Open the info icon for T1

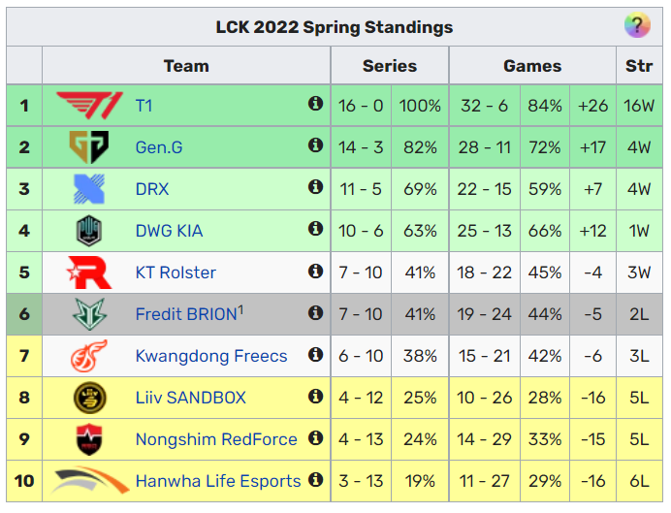click(x=315, y=103)
